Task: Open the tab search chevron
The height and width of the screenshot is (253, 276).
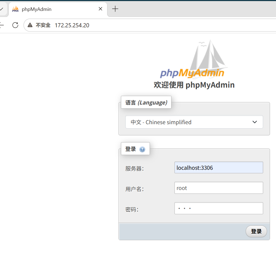Action: point(2,9)
